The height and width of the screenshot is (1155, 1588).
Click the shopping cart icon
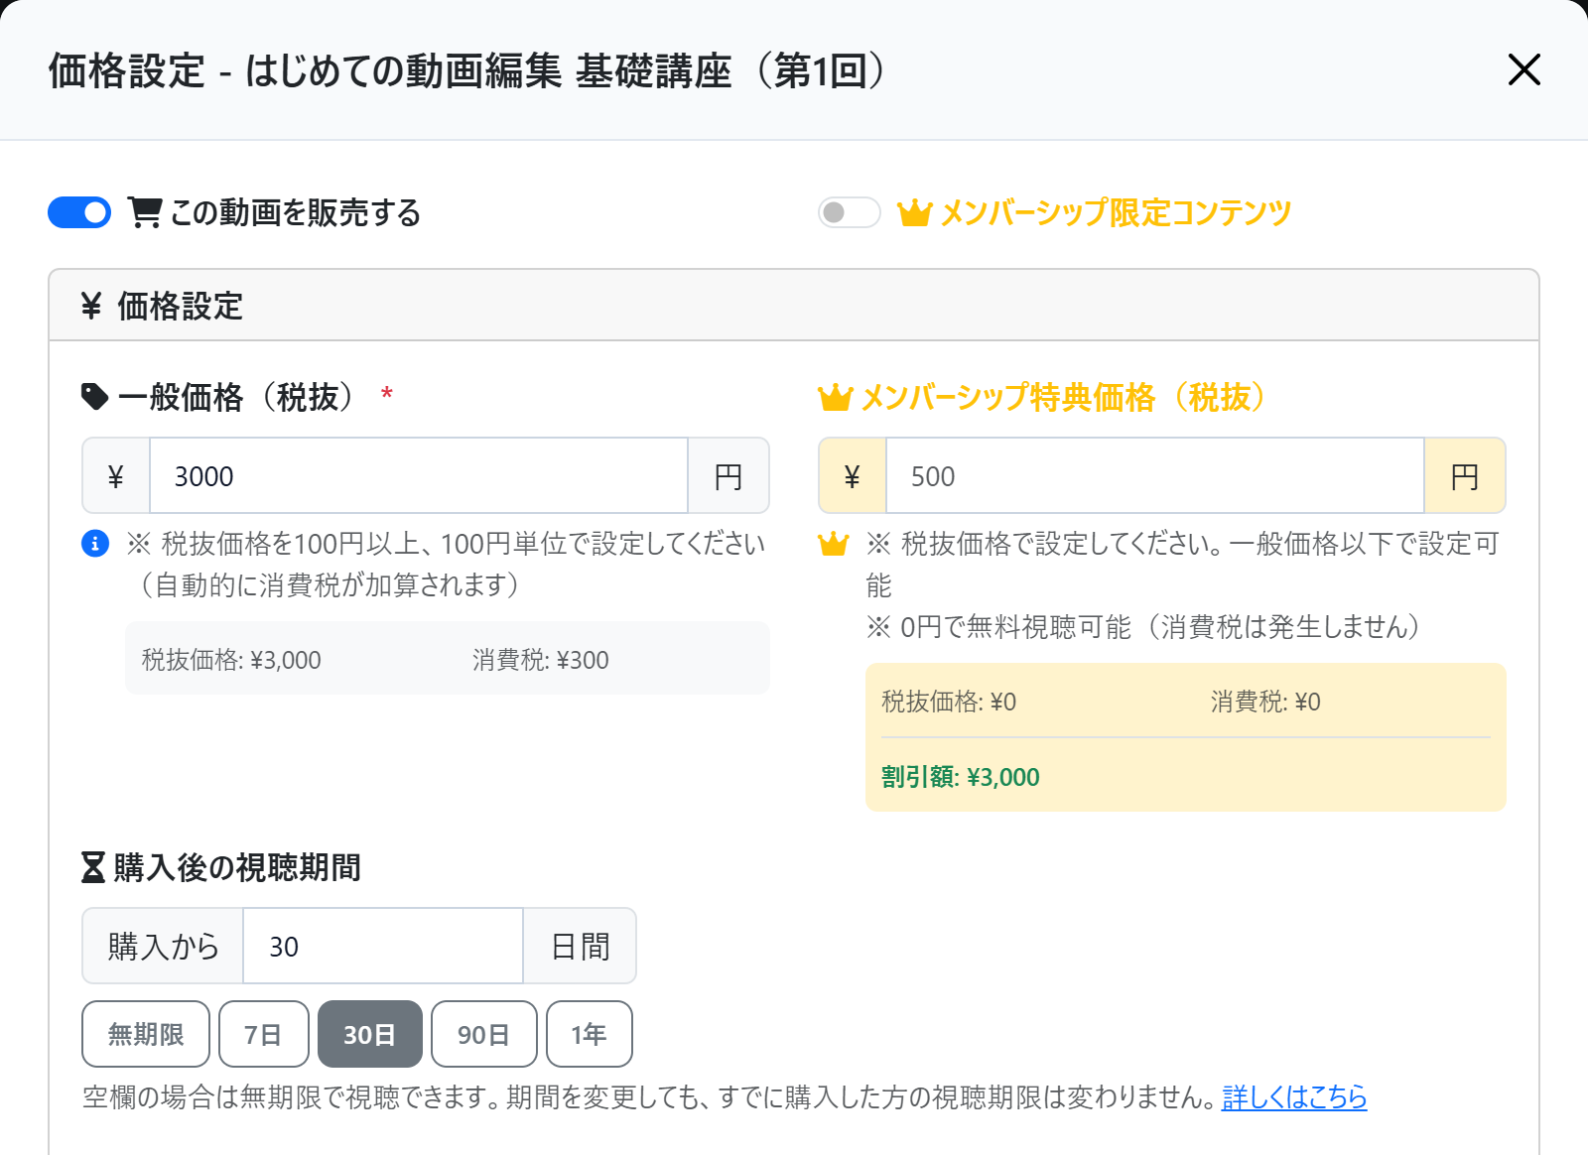pos(145,212)
